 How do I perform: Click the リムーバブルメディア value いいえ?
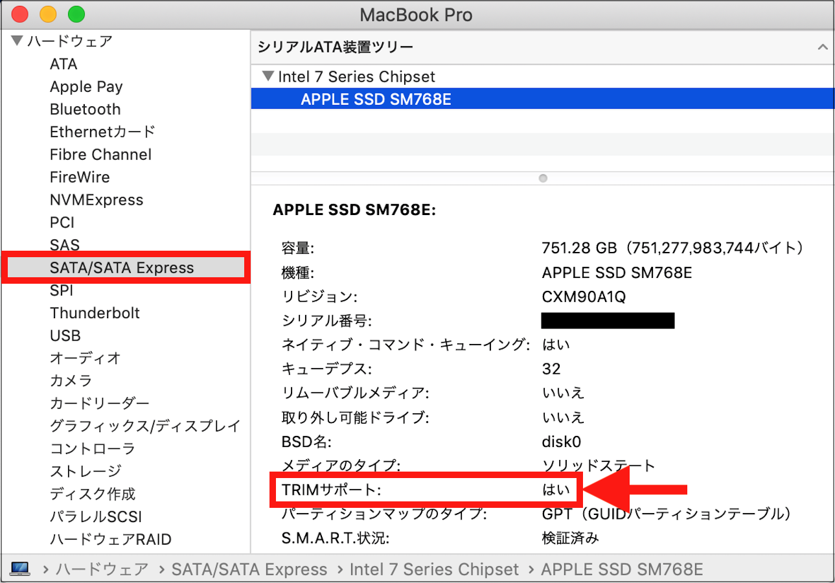point(563,393)
